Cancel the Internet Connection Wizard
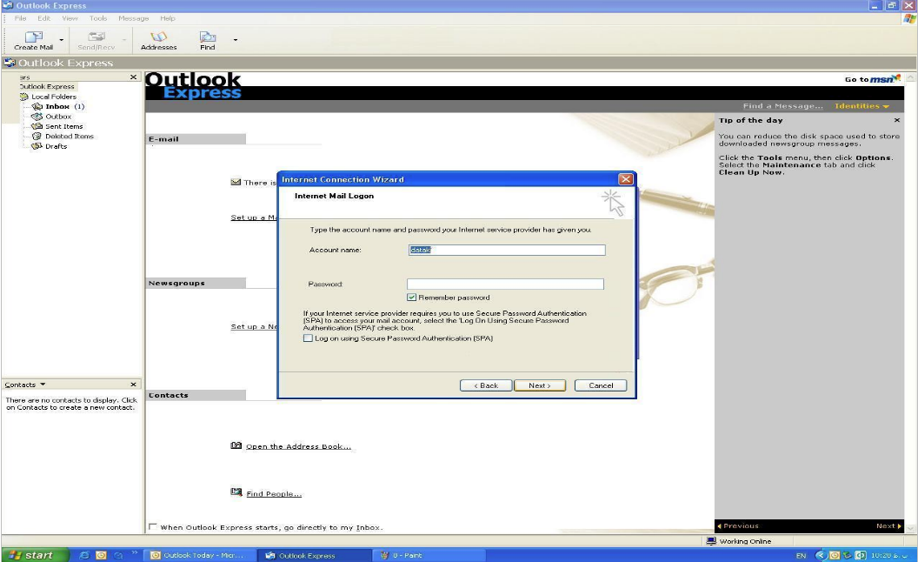Image resolution: width=918 pixels, height=562 pixels. click(601, 385)
